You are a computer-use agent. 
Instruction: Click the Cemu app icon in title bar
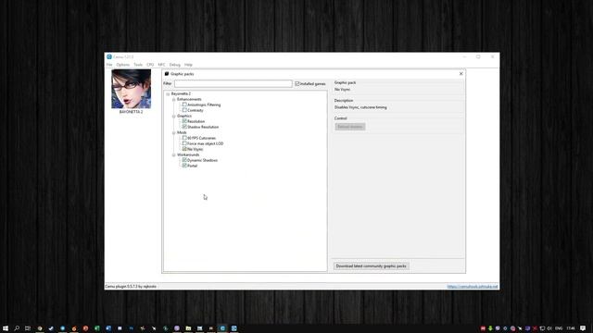(109, 56)
